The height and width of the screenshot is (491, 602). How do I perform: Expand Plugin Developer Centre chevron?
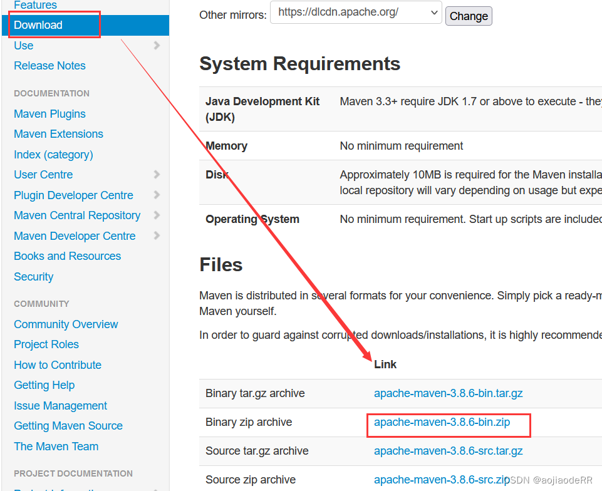pyautogui.click(x=157, y=195)
